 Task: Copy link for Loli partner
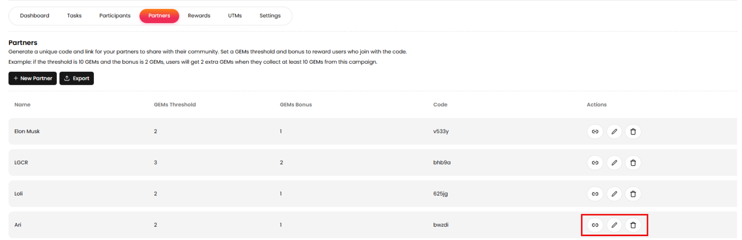(x=595, y=194)
